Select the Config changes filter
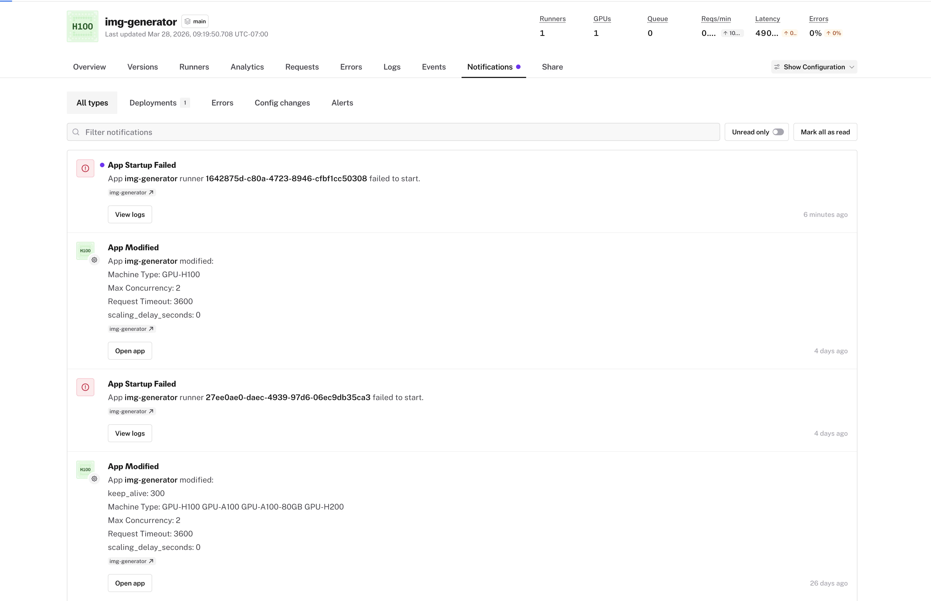 pyautogui.click(x=282, y=103)
